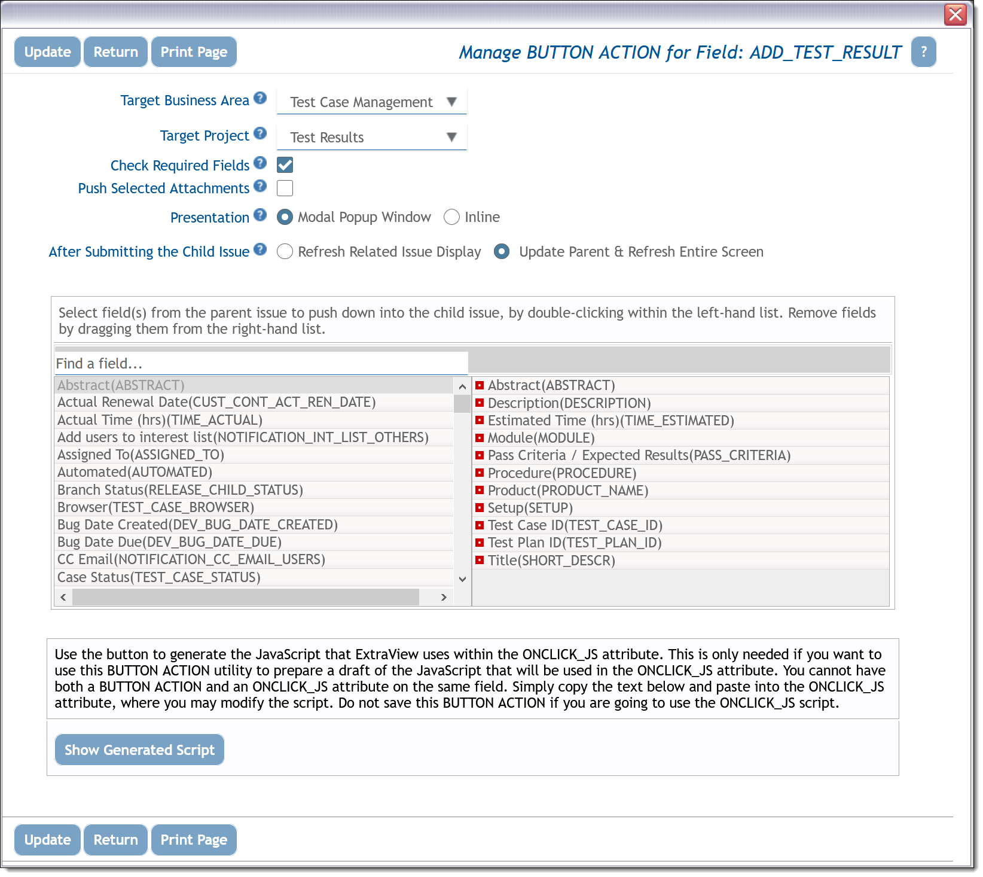The height and width of the screenshot is (877, 983).
Task: Uncheck the Check Required Fields checkbox
Action: [x=285, y=165]
